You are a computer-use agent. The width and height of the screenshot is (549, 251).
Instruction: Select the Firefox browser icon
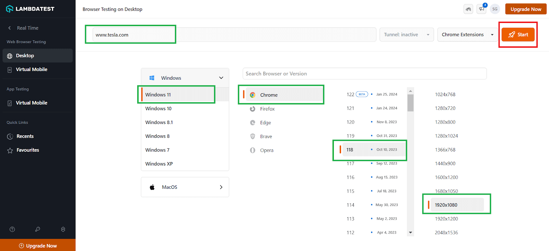[x=253, y=109]
